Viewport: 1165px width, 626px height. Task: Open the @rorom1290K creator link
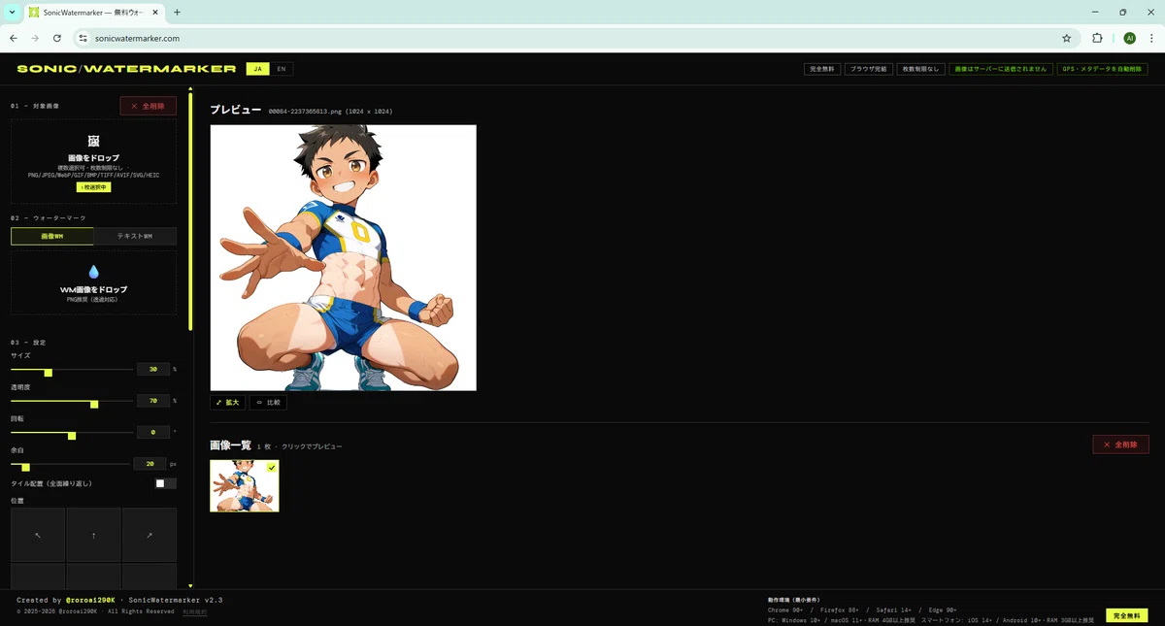(x=90, y=601)
